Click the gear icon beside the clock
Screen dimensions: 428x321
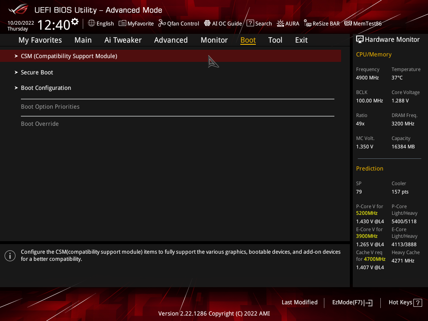(x=75, y=22)
